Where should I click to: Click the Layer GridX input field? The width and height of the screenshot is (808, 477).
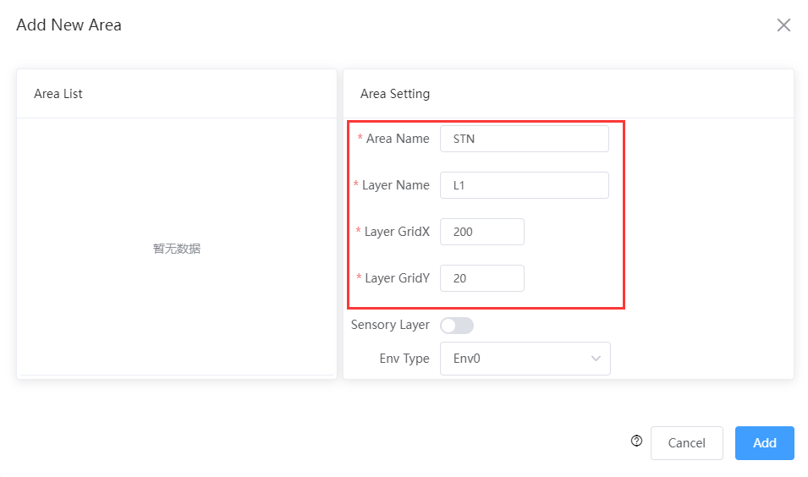[481, 232]
